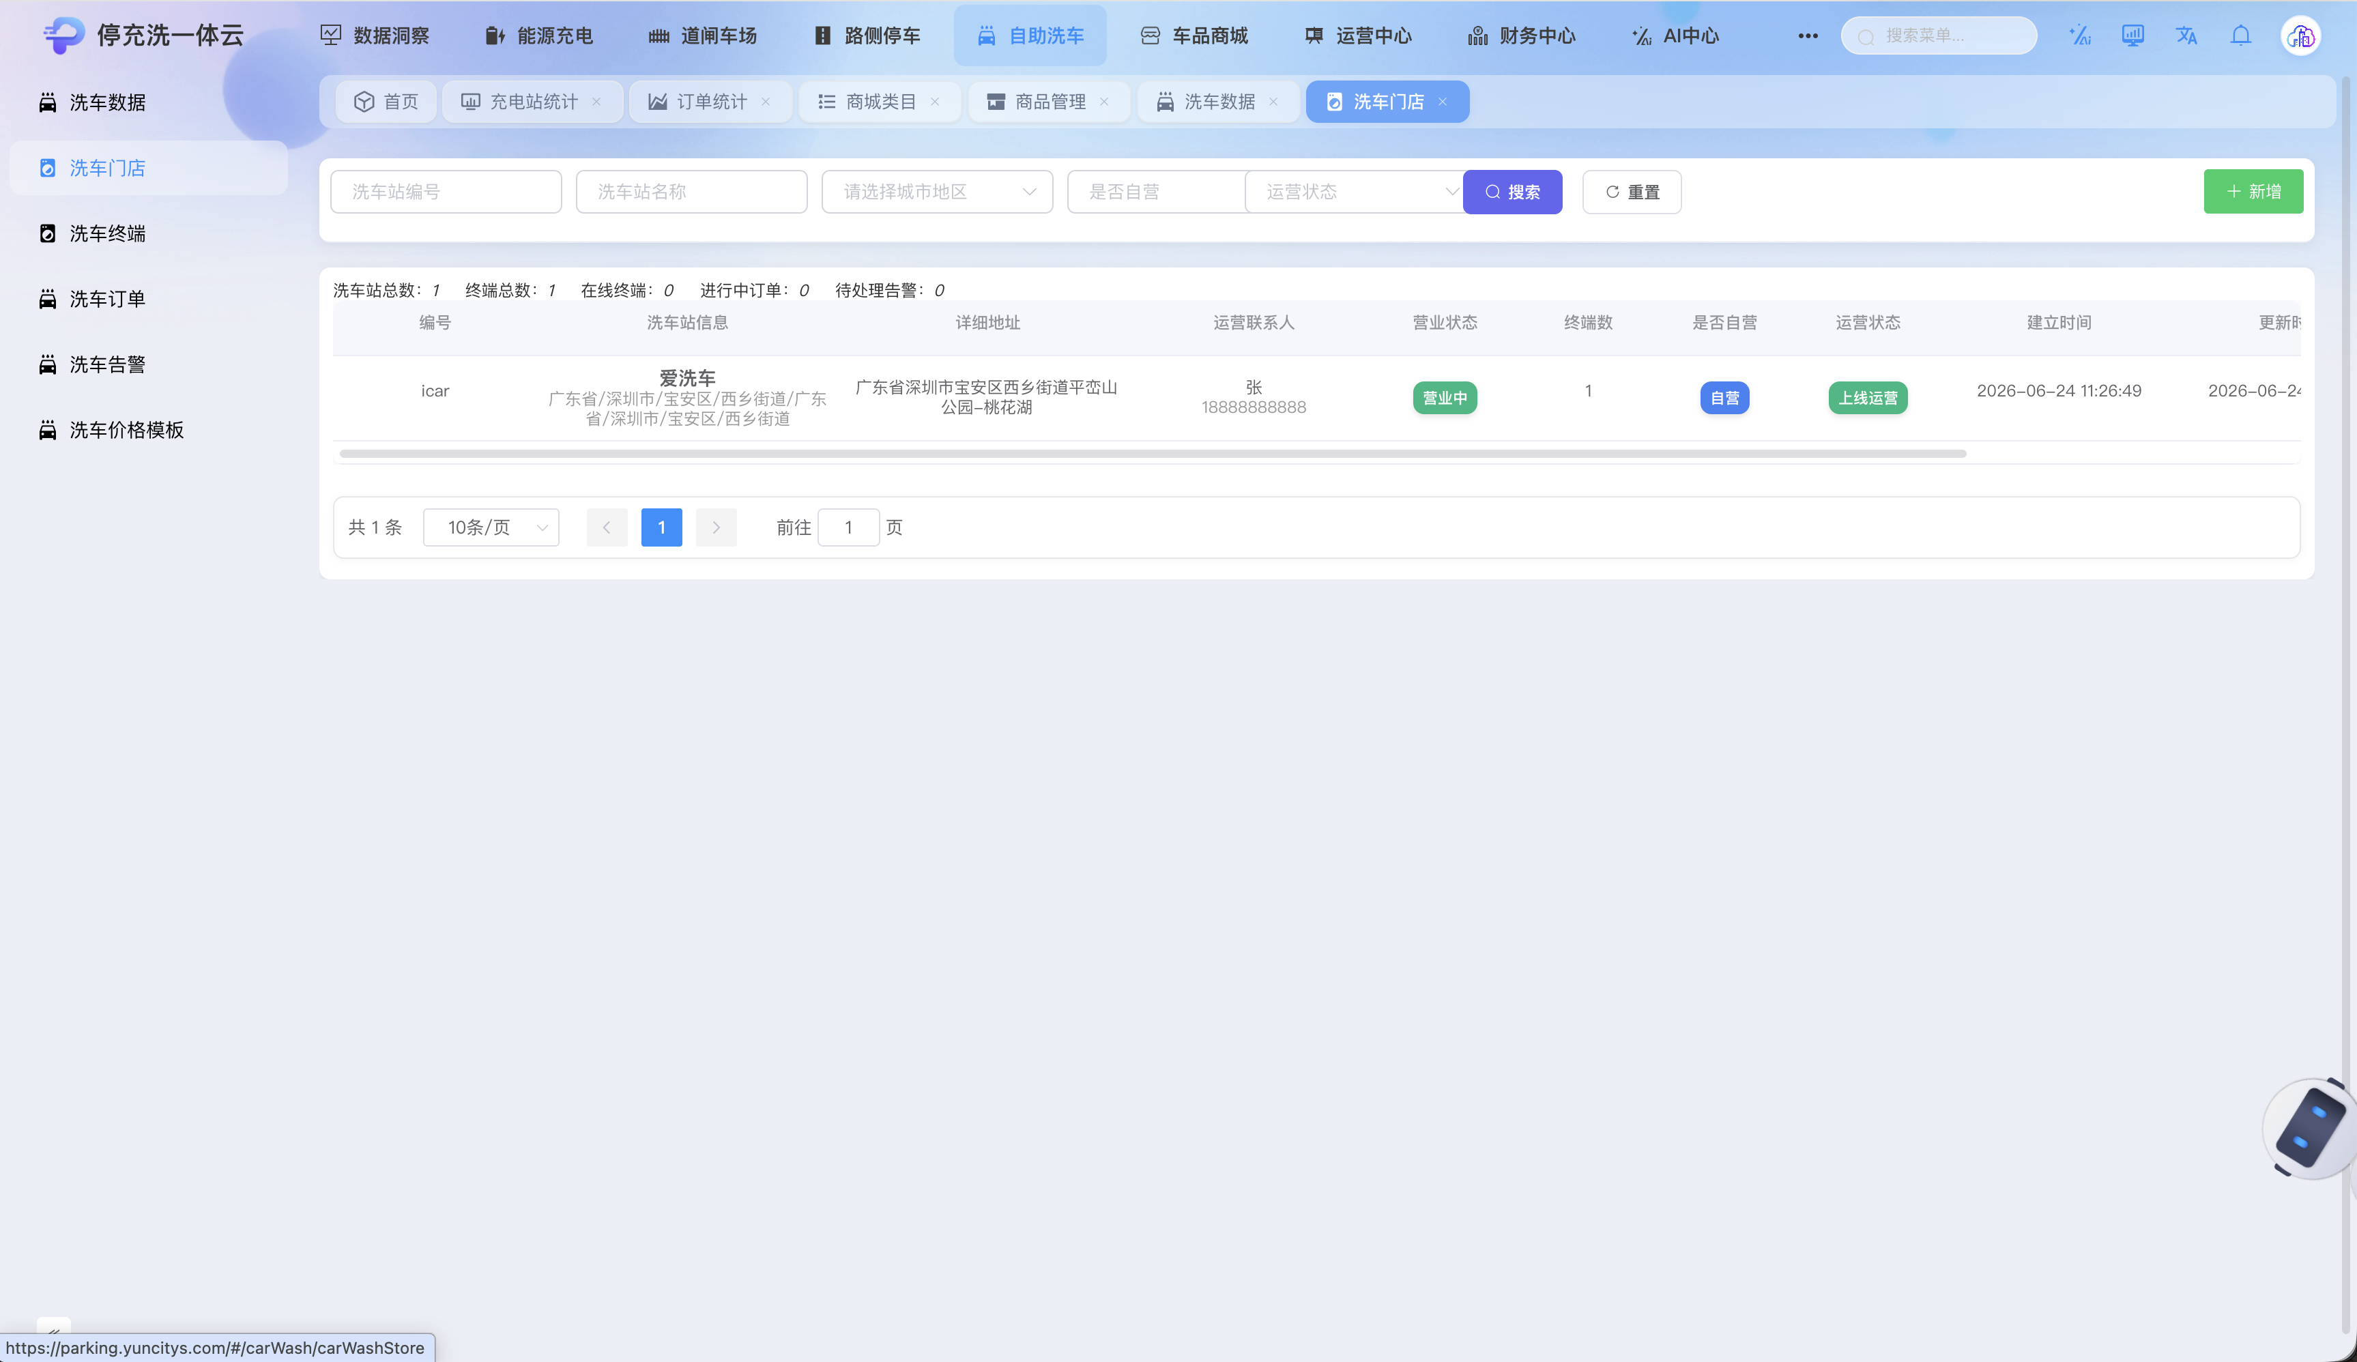
Task: Click the 爱洗车 station name
Action: 687,378
